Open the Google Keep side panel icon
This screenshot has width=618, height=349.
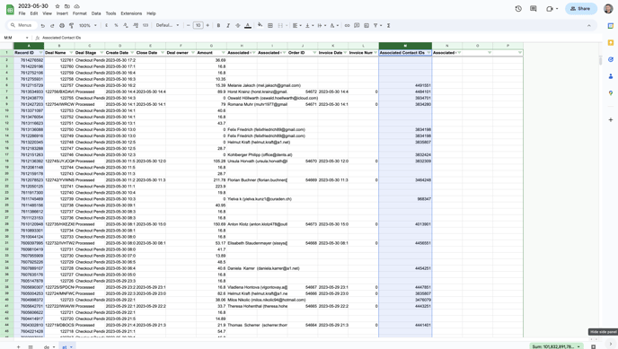(611, 42)
